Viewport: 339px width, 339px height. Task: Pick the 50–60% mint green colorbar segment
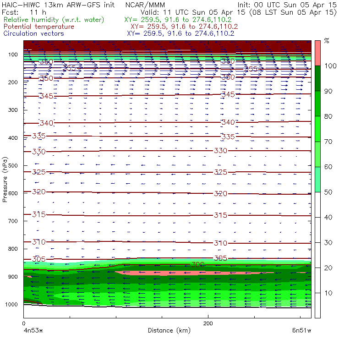[x=317, y=180]
